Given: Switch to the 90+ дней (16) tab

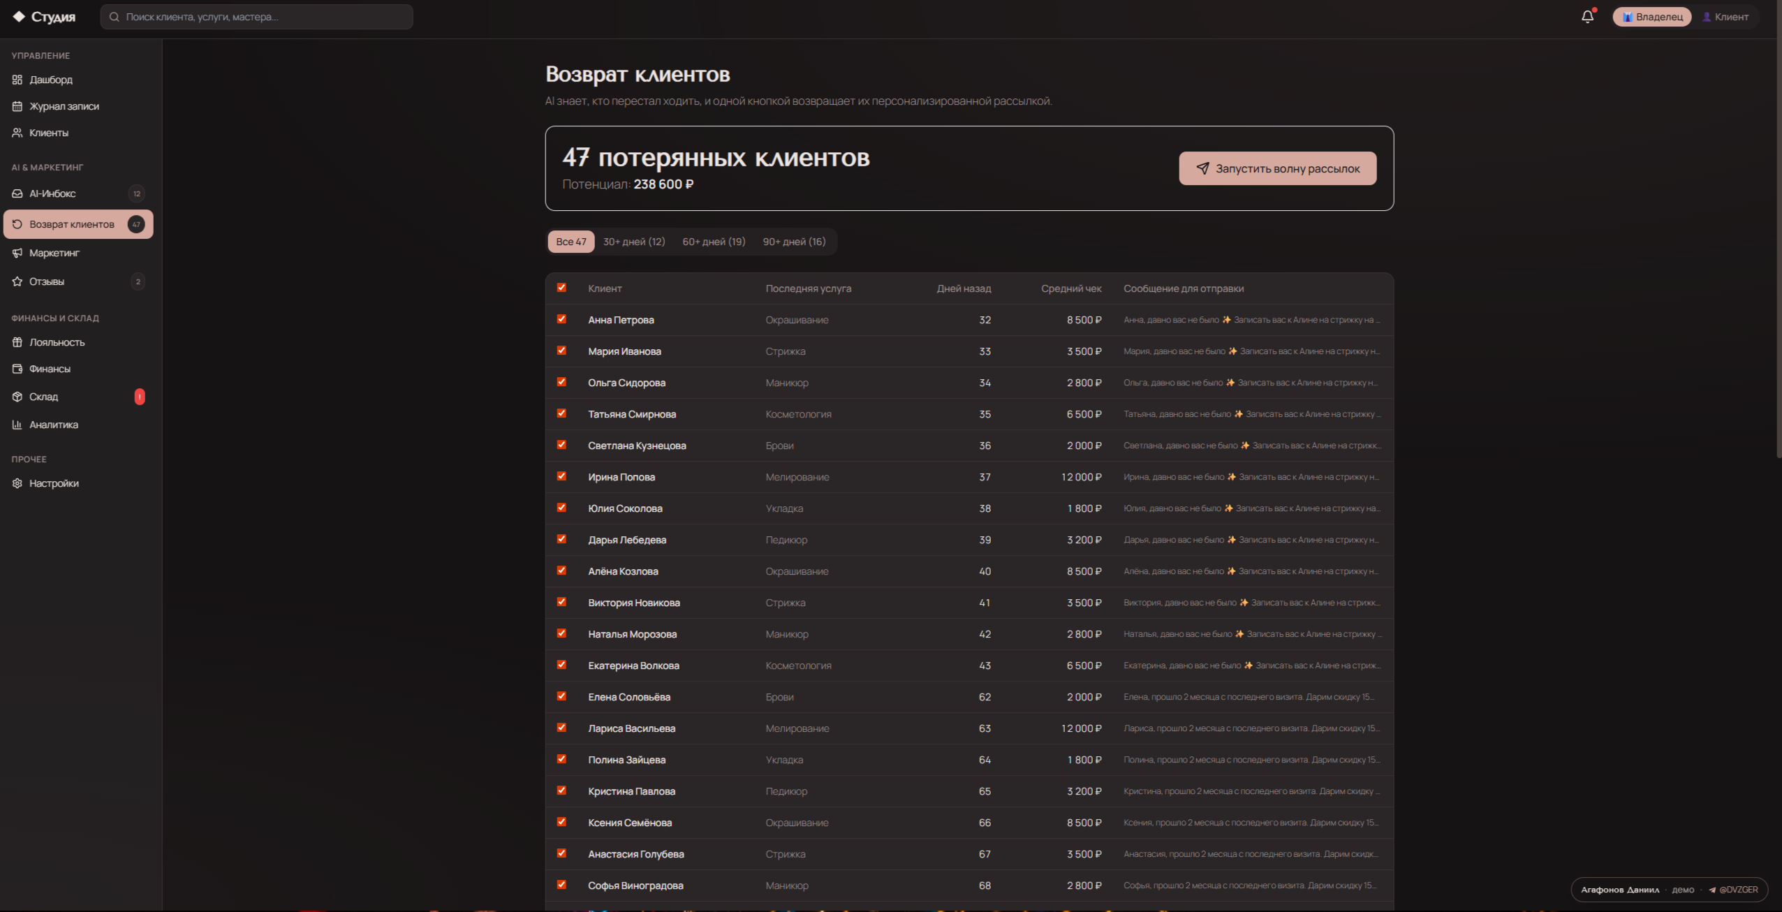Looking at the screenshot, I should click(x=794, y=242).
